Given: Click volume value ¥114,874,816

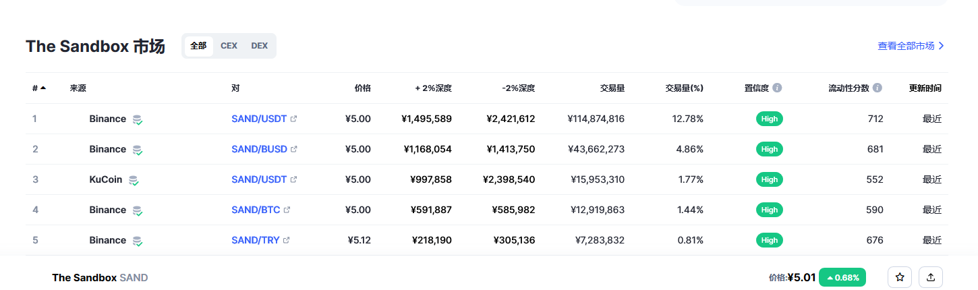Looking at the screenshot, I should (596, 119).
